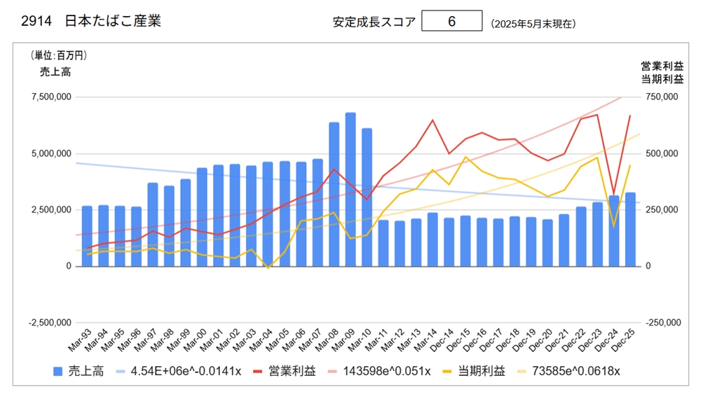Click the Dec-14 x-axis label
The image size is (701, 399).
coord(442,340)
